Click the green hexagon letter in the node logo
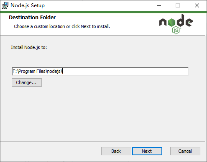The width and height of the screenshot is (207, 162). click(x=171, y=23)
